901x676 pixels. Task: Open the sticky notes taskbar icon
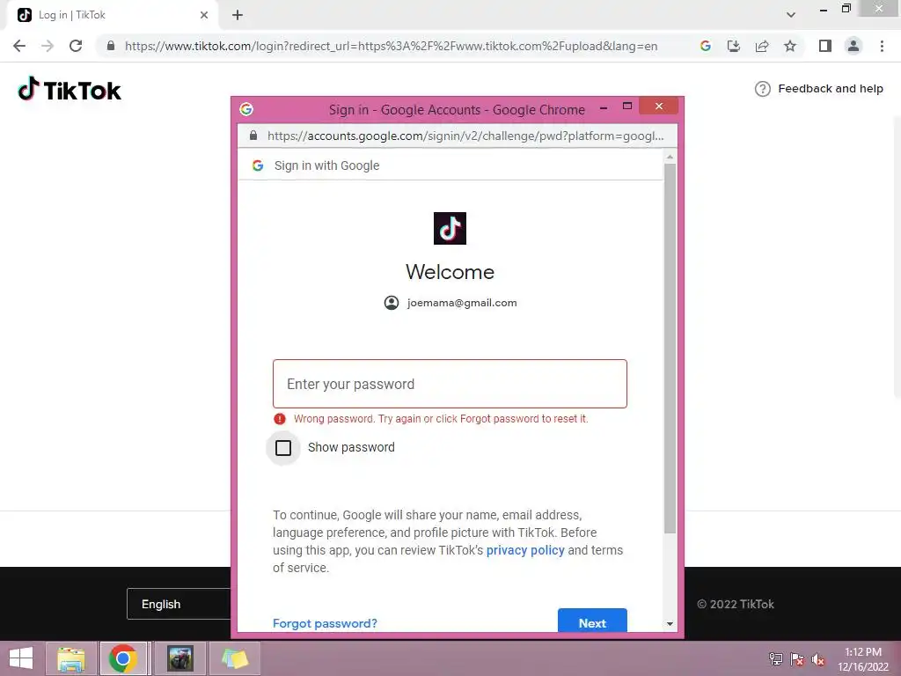[234, 658]
